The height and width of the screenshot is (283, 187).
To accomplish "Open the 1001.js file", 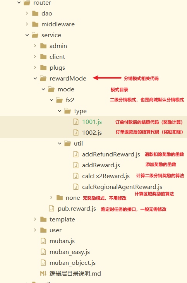I will point(92,122).
